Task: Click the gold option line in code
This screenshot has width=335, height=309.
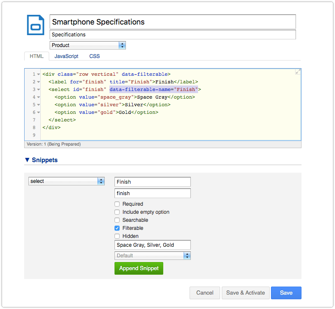Action: (x=106, y=113)
